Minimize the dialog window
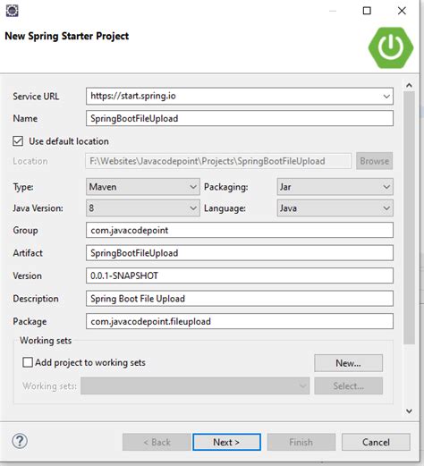 (333, 12)
